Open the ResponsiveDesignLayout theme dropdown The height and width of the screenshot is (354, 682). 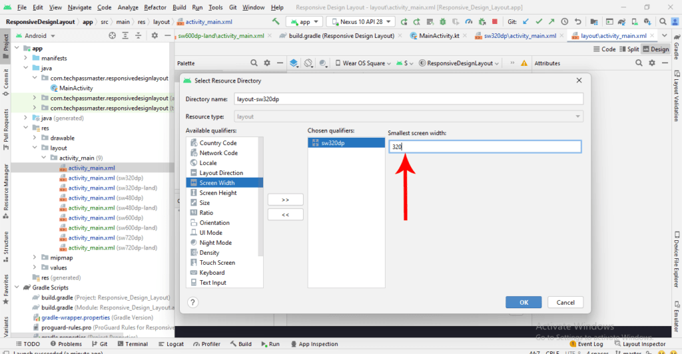tap(459, 63)
